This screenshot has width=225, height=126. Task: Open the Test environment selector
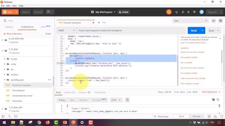point(191,21)
